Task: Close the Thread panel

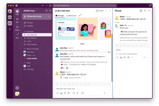Action: coord(149,11)
